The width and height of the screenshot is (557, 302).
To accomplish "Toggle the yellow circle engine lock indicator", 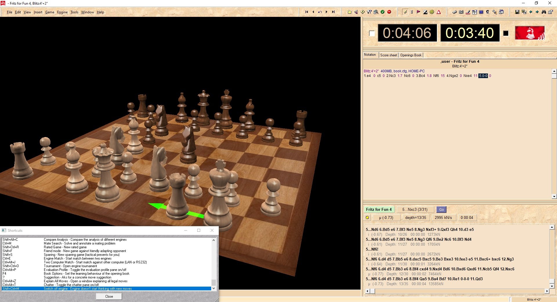I will 367,217.
